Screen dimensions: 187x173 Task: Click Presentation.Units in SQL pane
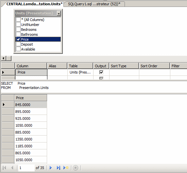(34, 88)
